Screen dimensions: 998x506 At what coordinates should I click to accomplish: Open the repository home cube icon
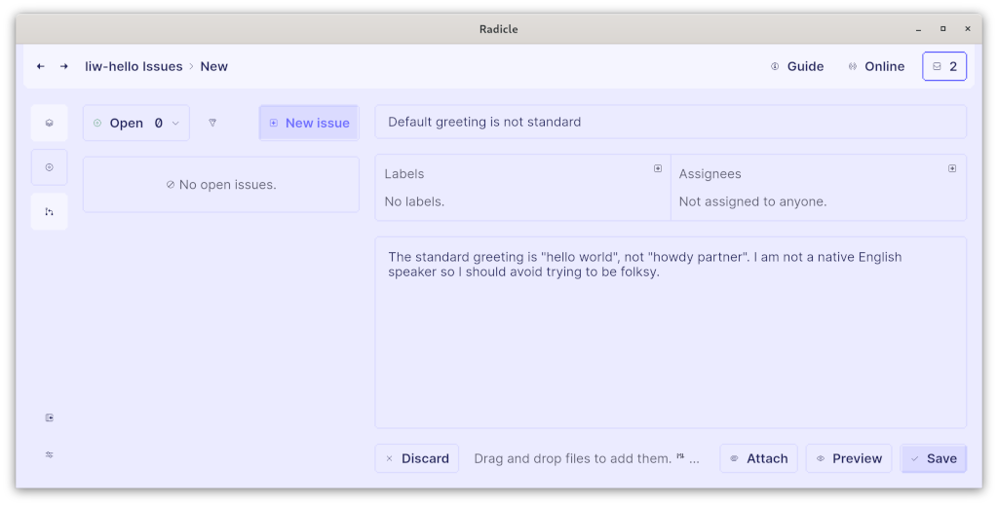(x=50, y=124)
